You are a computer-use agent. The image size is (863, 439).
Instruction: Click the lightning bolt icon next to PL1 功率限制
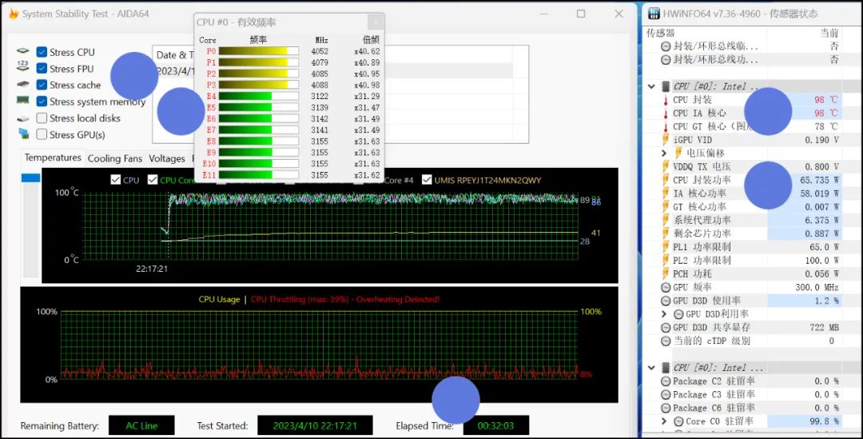point(666,247)
